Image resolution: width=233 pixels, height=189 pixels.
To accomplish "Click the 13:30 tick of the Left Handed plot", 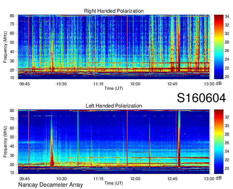I will click(x=209, y=179).
